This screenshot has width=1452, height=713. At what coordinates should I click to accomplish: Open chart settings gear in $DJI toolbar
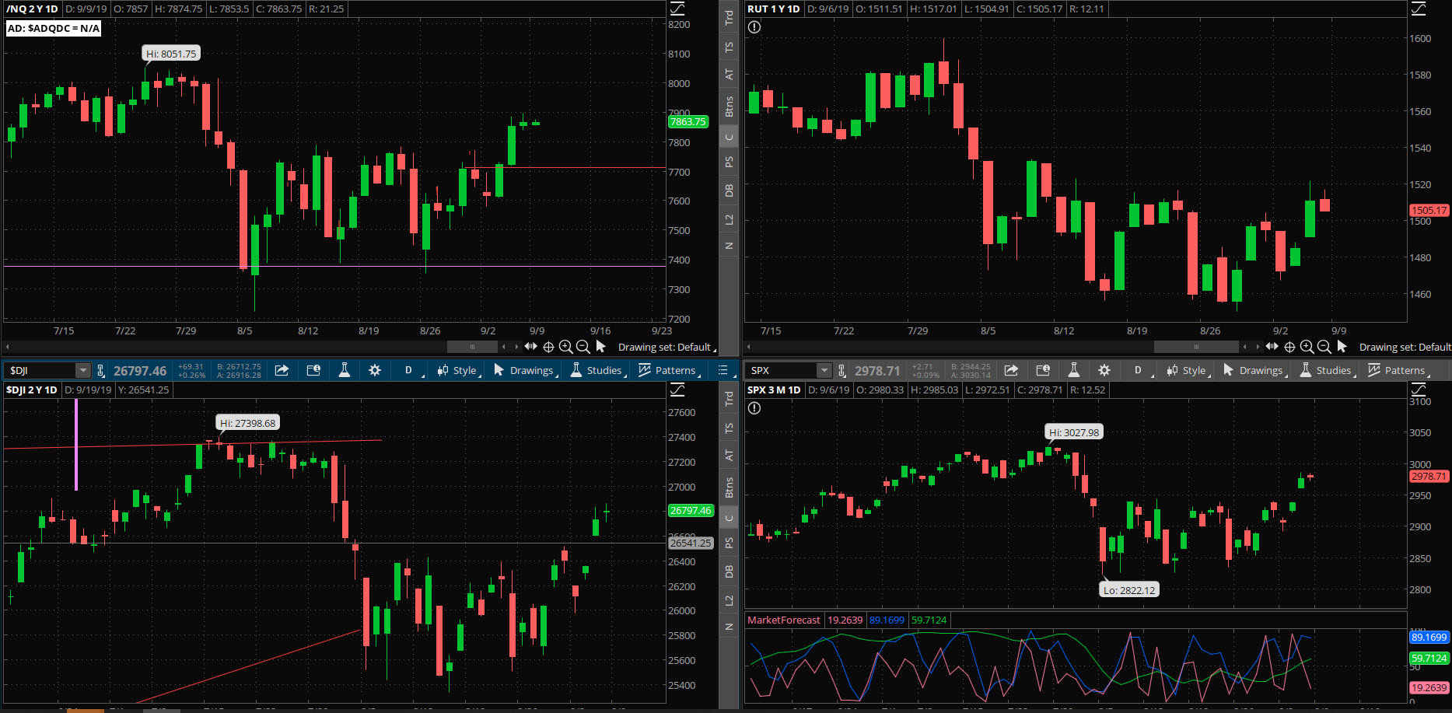375,371
